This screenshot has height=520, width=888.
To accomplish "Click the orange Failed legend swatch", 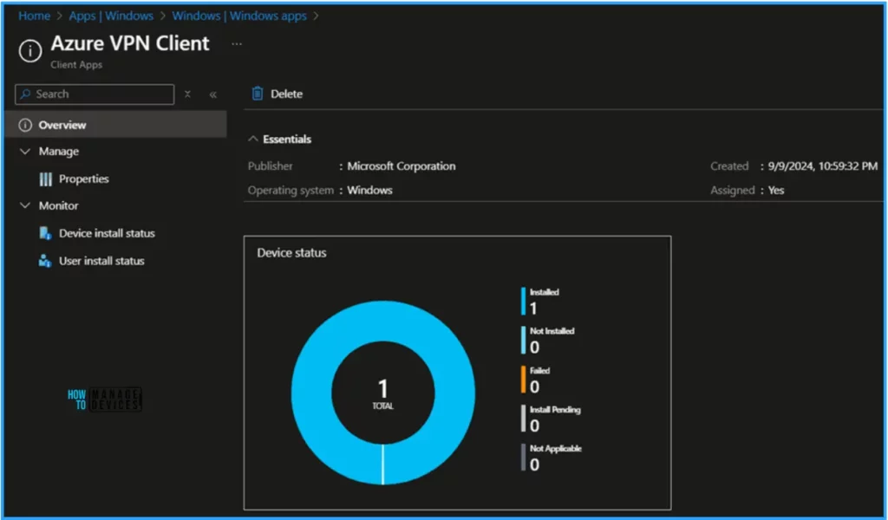I will [x=523, y=380].
